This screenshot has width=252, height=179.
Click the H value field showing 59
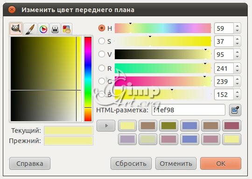pyautogui.click(x=224, y=28)
